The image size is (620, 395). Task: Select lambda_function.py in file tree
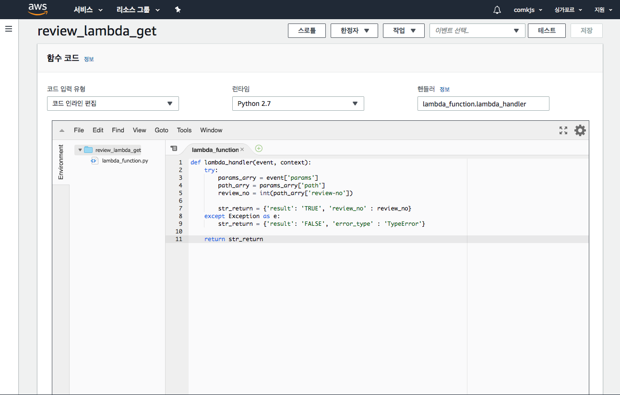click(125, 161)
